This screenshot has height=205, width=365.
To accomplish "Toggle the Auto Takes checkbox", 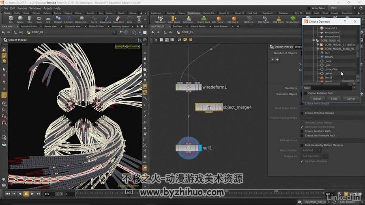I will [309, 8].
